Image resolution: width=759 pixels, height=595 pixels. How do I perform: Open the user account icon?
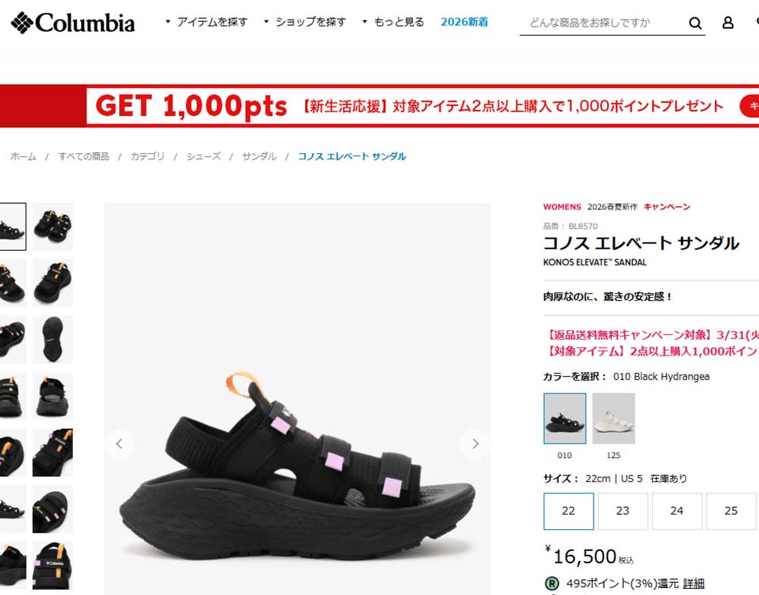pyautogui.click(x=728, y=23)
